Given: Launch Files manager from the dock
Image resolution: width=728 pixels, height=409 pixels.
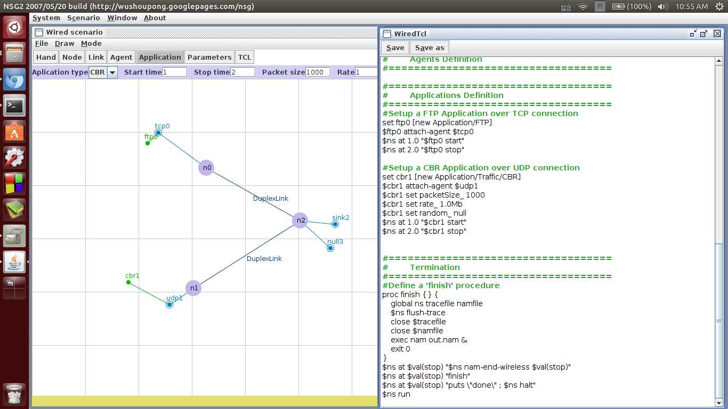Looking at the screenshot, I should 14,54.
